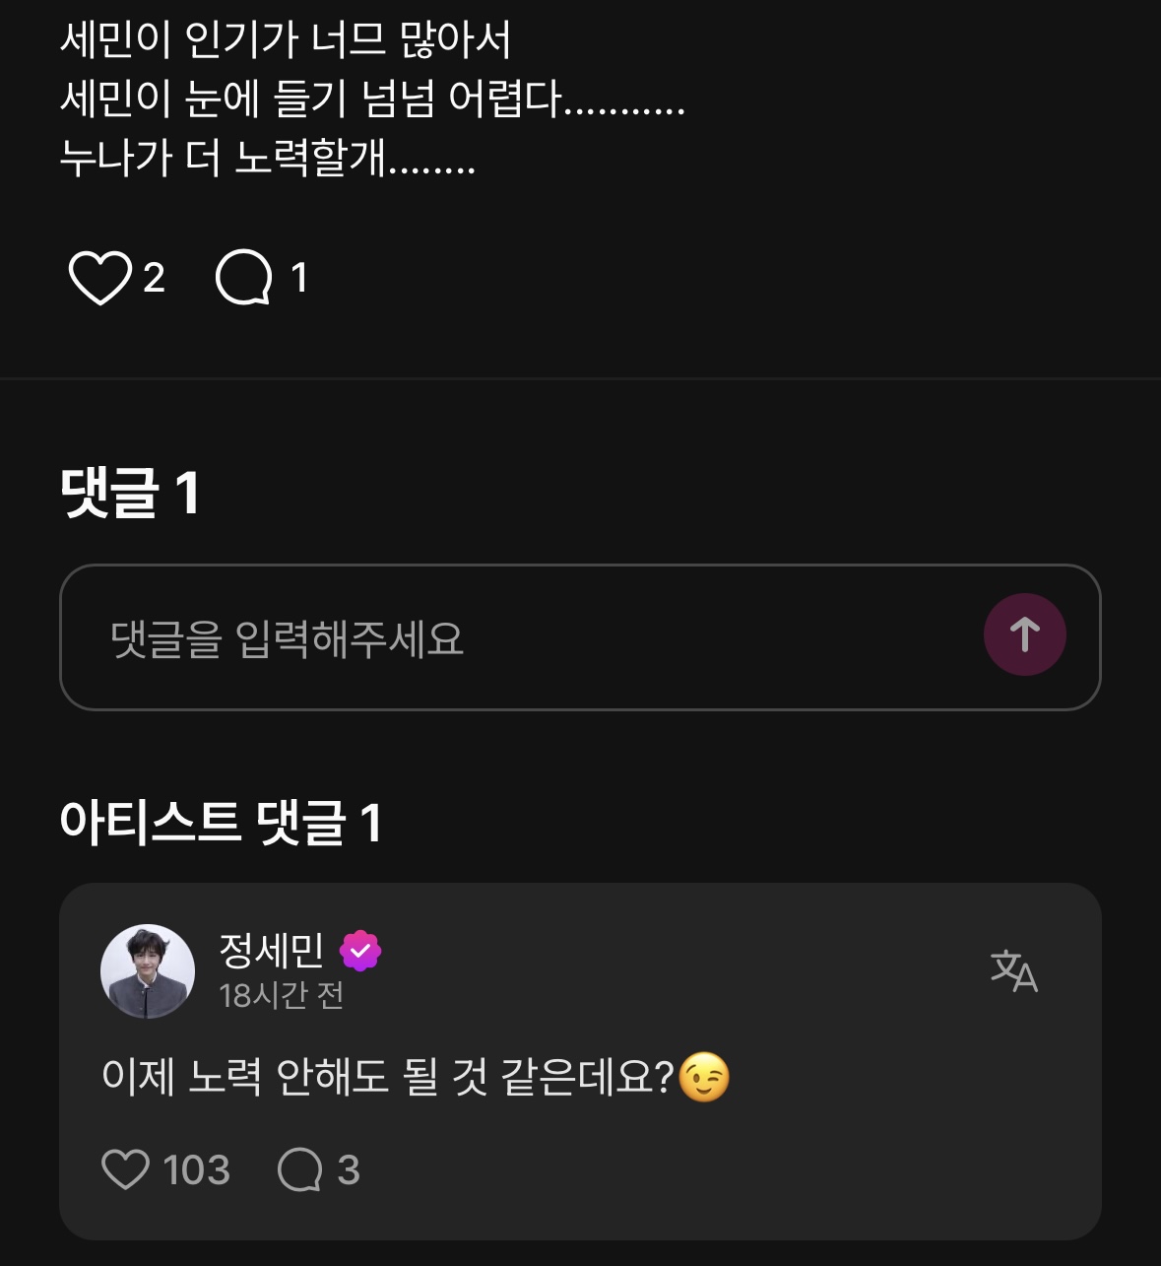Tap the text 이제 노력 안해도 될 것 같은데요?
The width and height of the screenshot is (1161, 1266).
click(388, 1077)
